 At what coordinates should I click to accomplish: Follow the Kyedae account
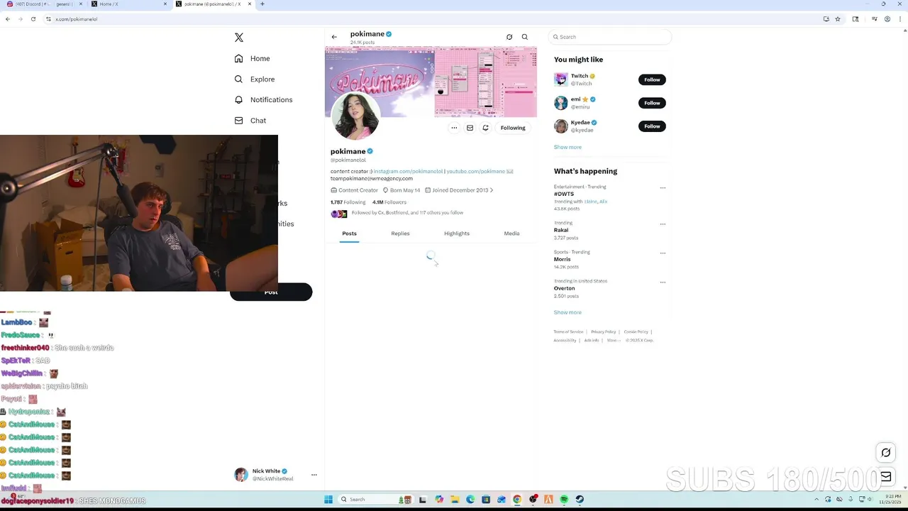(652, 126)
